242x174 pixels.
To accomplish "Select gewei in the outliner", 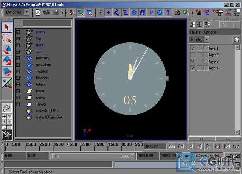I will click(x=41, y=98).
